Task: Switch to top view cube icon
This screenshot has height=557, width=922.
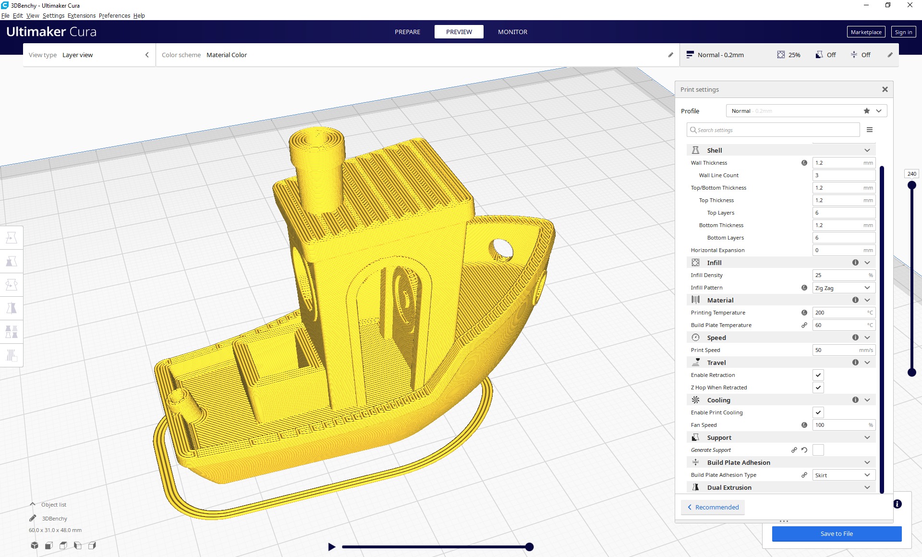Action: 63,545
